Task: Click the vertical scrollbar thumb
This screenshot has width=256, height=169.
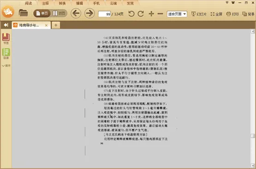Action: 253,136
